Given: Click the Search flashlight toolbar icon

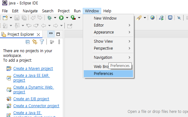Looking at the screenshot, I should (x=139, y=18).
